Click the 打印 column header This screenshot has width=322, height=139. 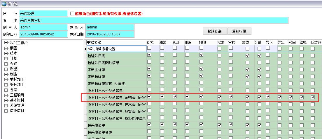[x=202, y=42]
